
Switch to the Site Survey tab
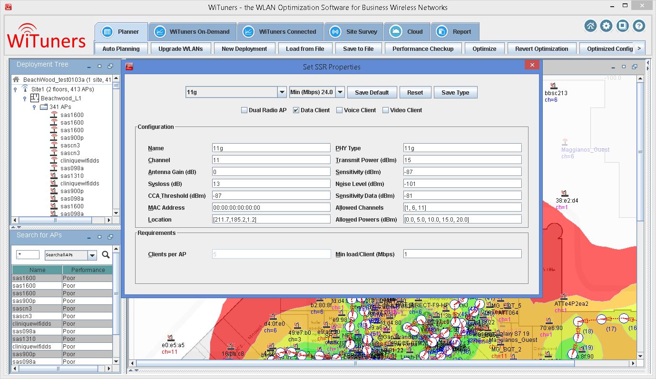(x=353, y=32)
